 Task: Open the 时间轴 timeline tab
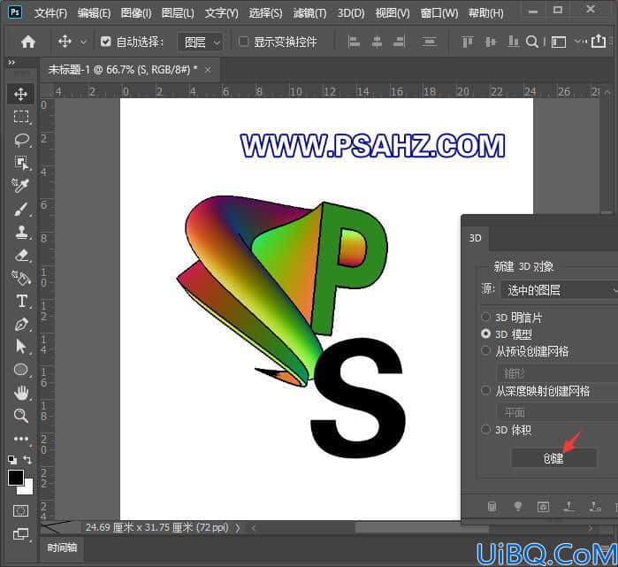[62, 548]
